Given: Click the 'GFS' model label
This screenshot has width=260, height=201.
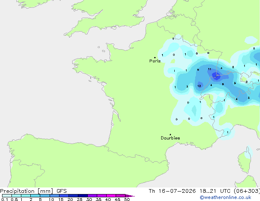Looking at the screenshot, I should click(x=62, y=191).
